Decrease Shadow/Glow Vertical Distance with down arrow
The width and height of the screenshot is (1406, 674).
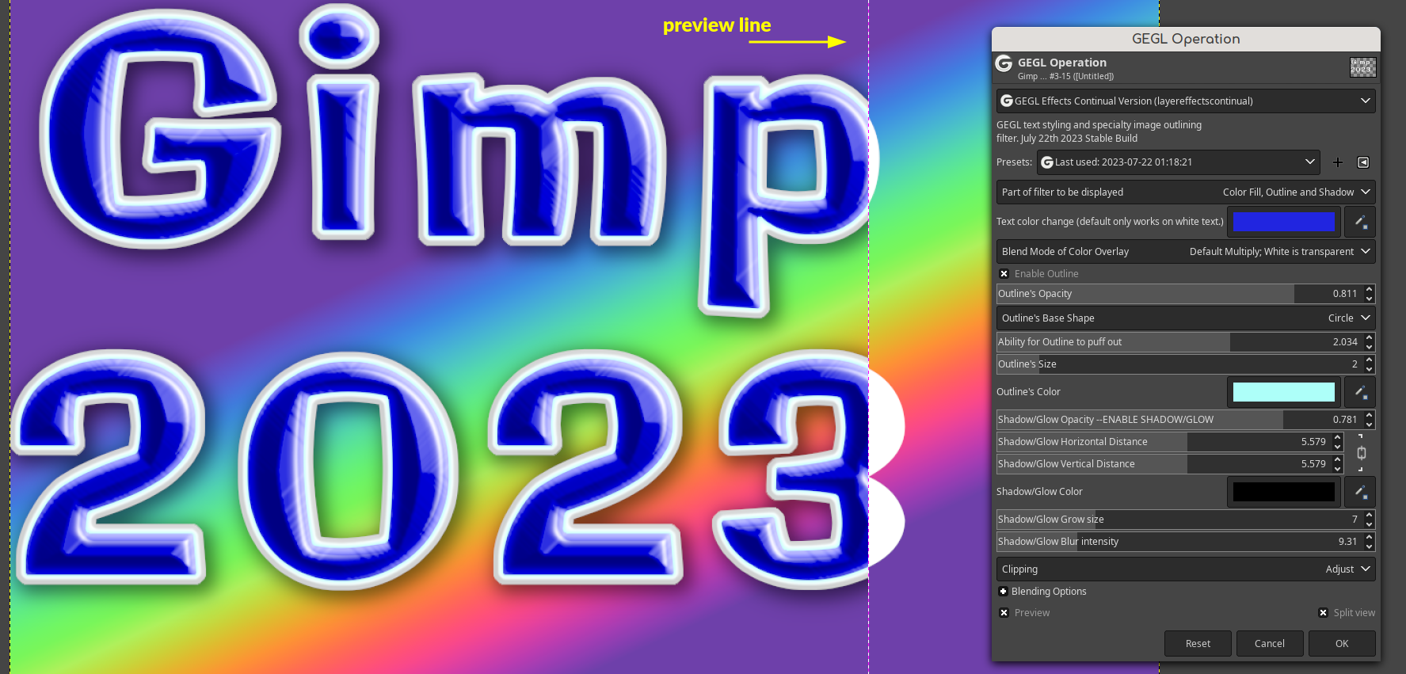click(x=1338, y=469)
